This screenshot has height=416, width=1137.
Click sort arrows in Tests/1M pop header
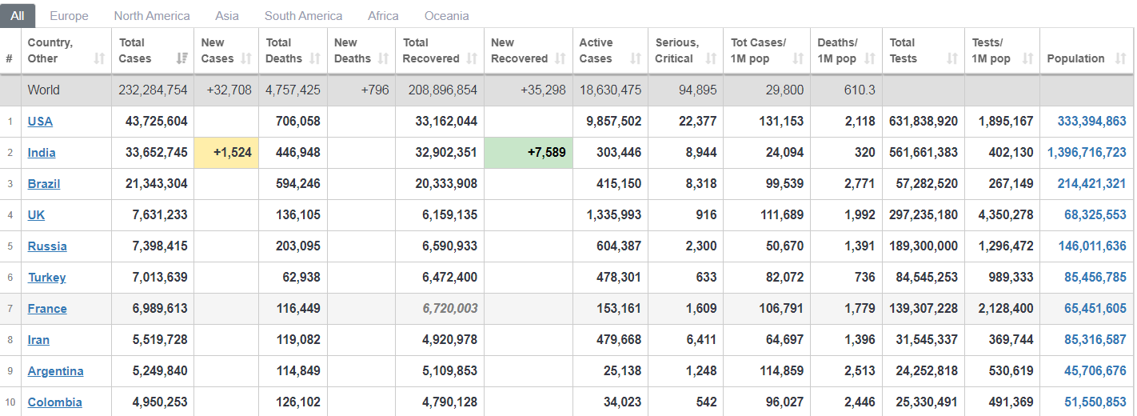(x=1027, y=58)
